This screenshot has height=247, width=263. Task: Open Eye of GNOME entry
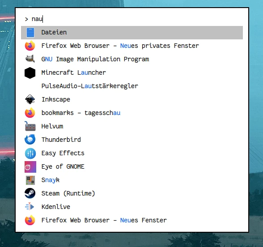[x=132, y=166]
